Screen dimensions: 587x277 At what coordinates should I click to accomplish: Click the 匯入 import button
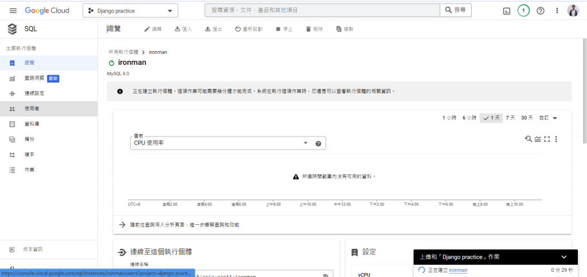point(183,29)
